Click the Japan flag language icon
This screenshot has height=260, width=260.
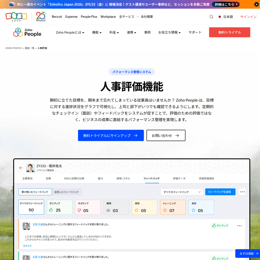coord(220,17)
